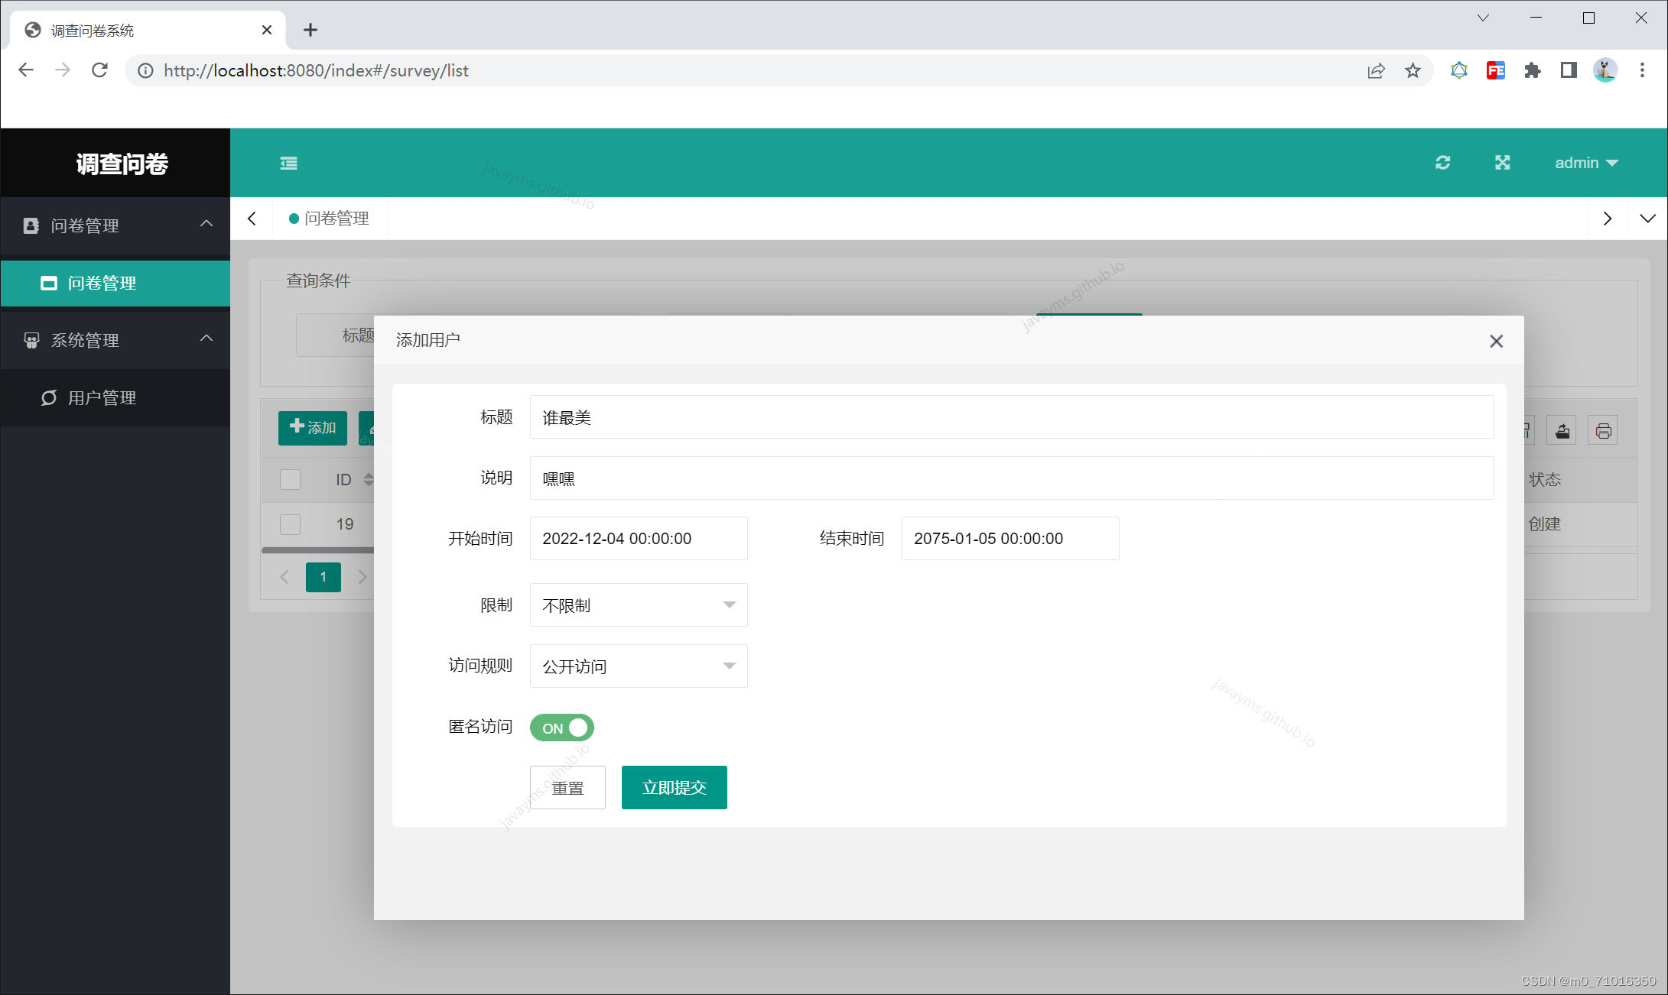1668x995 pixels.
Task: Check the select-all checkbox in table header
Action: coord(290,479)
